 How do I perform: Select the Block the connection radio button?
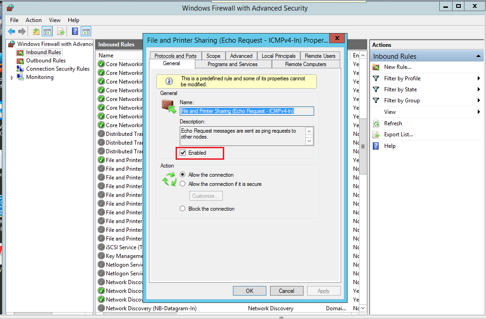click(182, 208)
